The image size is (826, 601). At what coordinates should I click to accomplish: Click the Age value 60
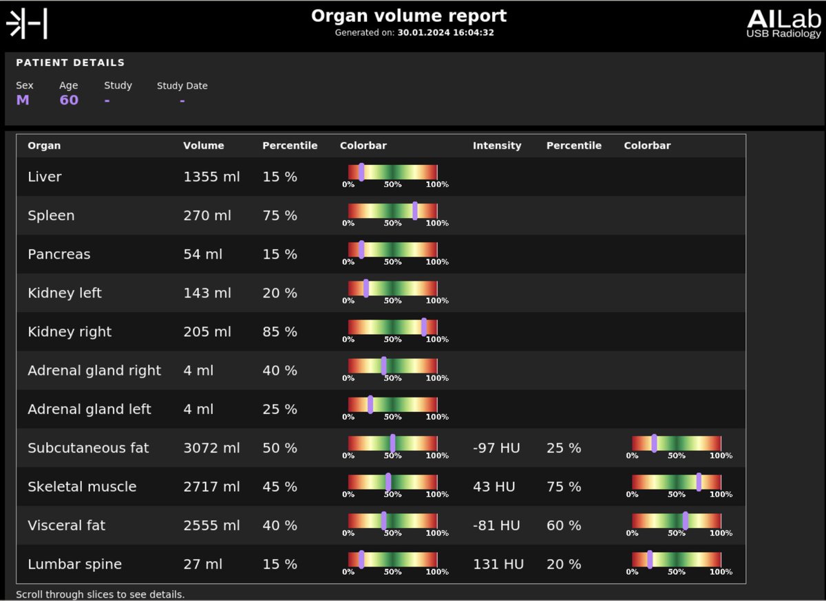(69, 100)
